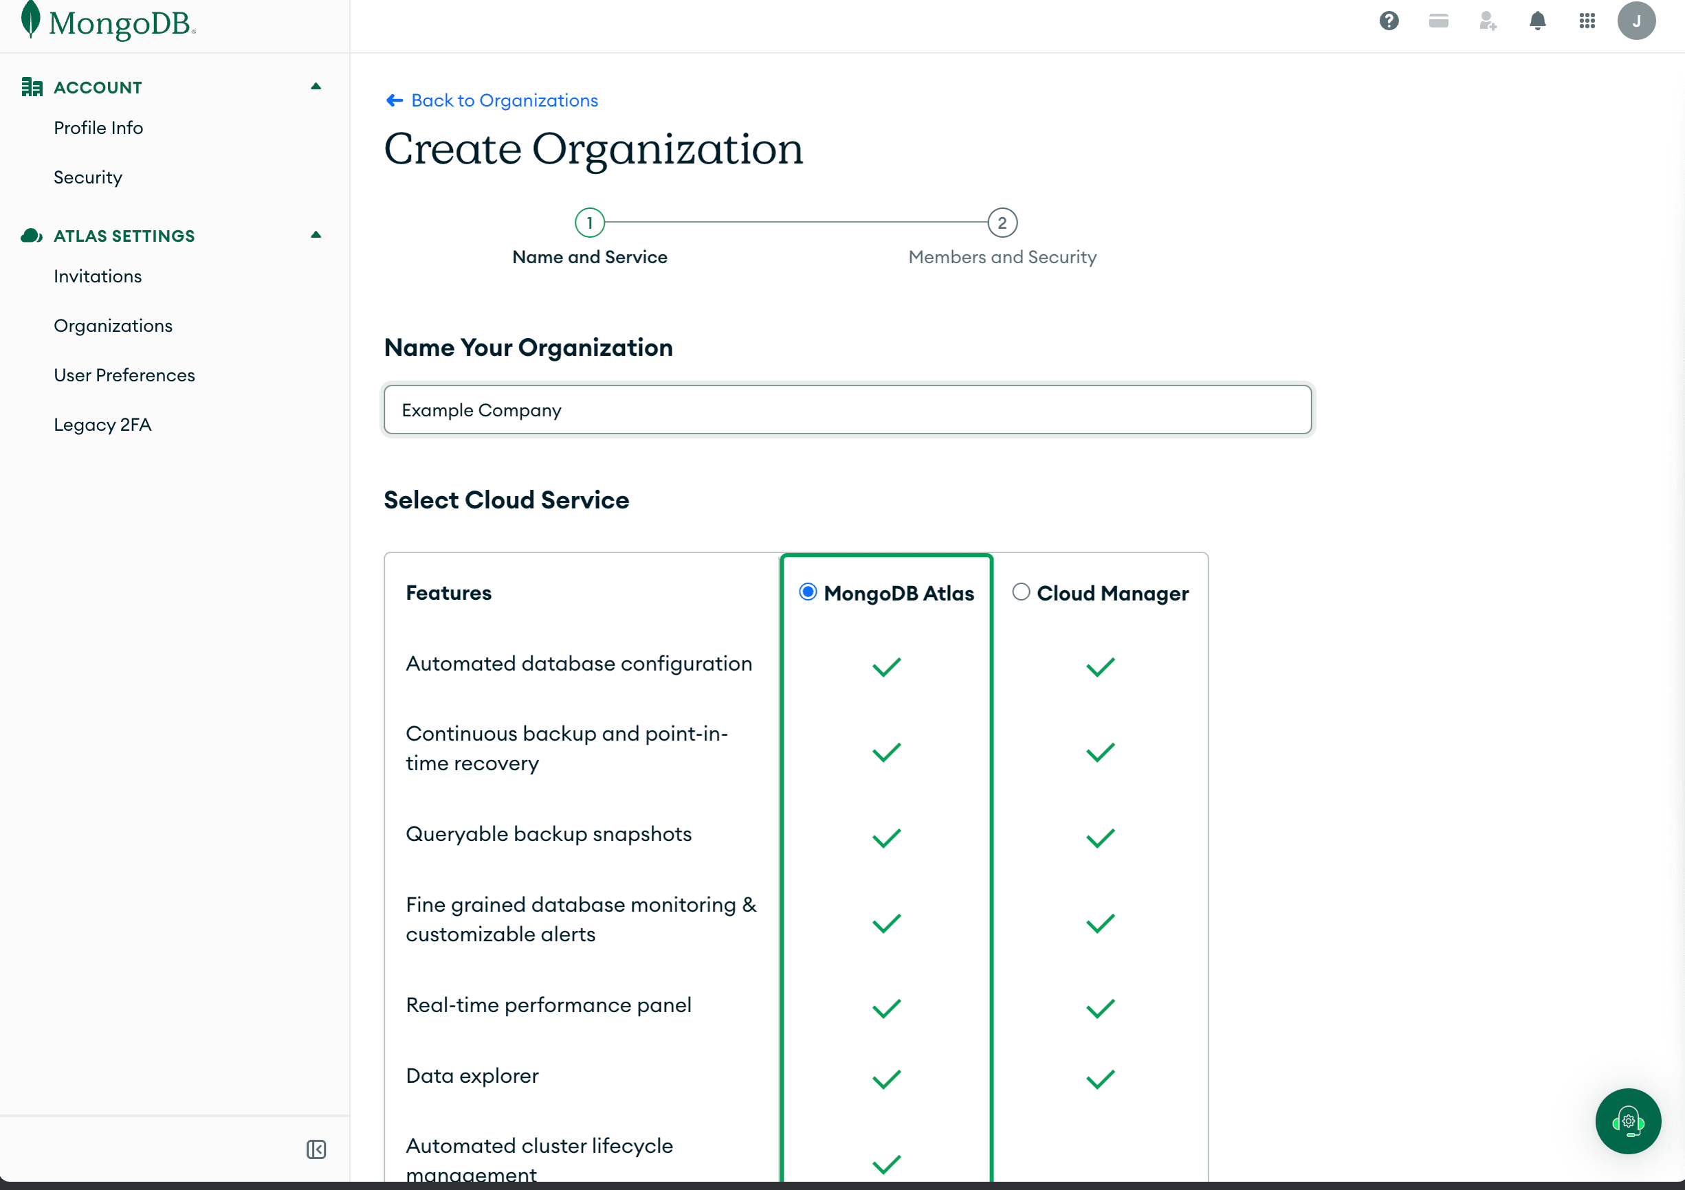
Task: Click the Account building icon
Action: (32, 87)
